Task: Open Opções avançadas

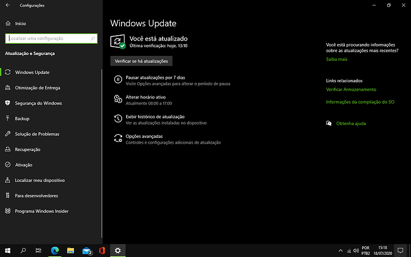Action: pos(144,136)
